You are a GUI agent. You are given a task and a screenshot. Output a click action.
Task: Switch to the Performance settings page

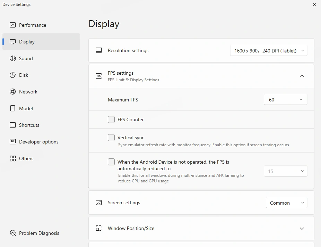coord(41,25)
